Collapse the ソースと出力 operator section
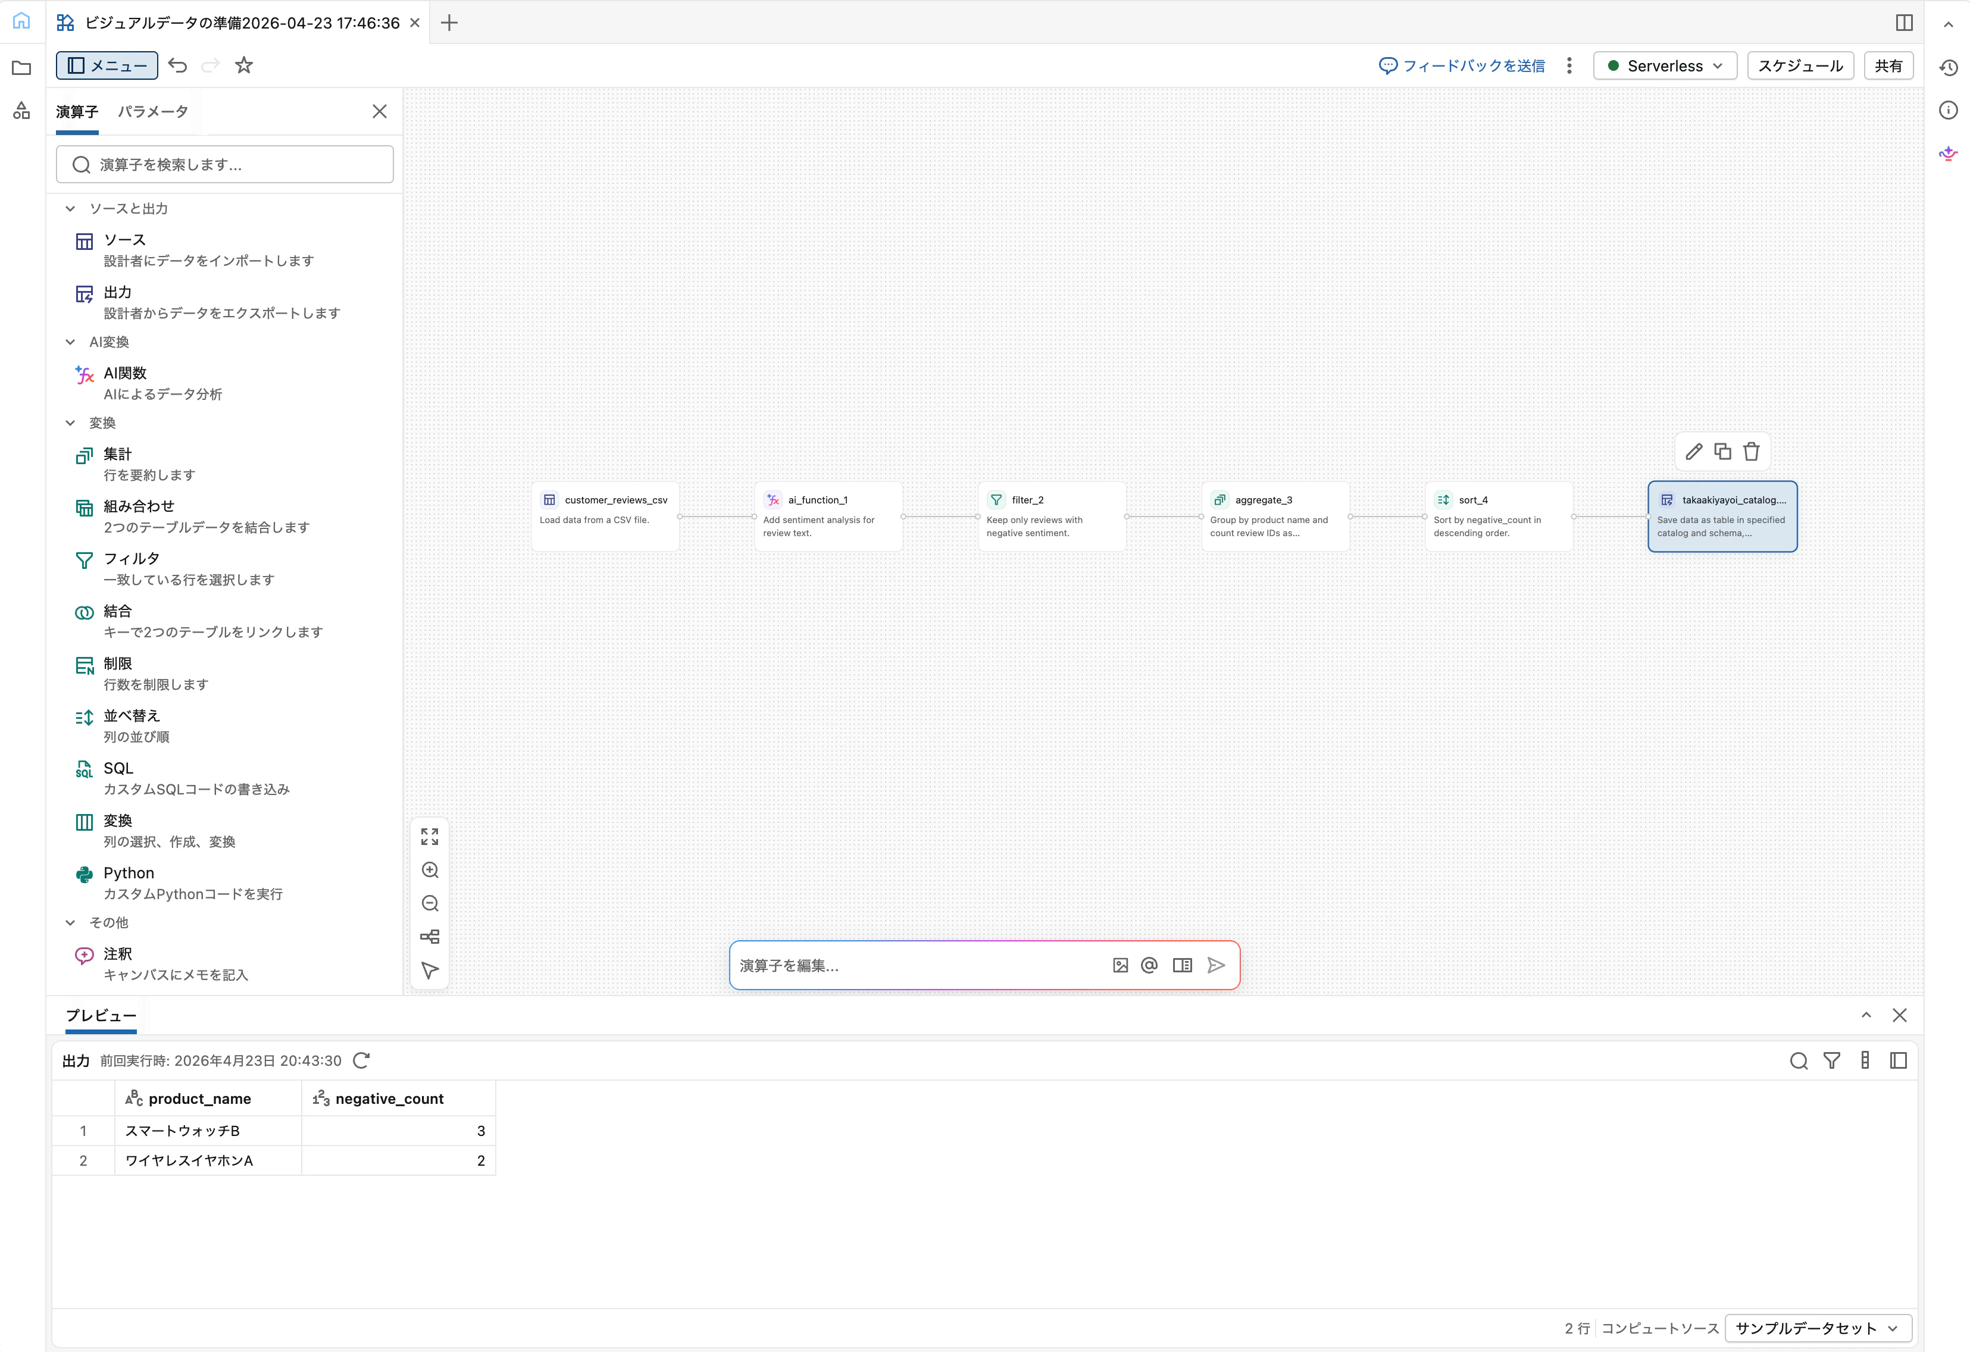The image size is (1970, 1352). point(71,208)
